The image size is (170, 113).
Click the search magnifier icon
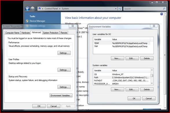(x=164, y=9)
